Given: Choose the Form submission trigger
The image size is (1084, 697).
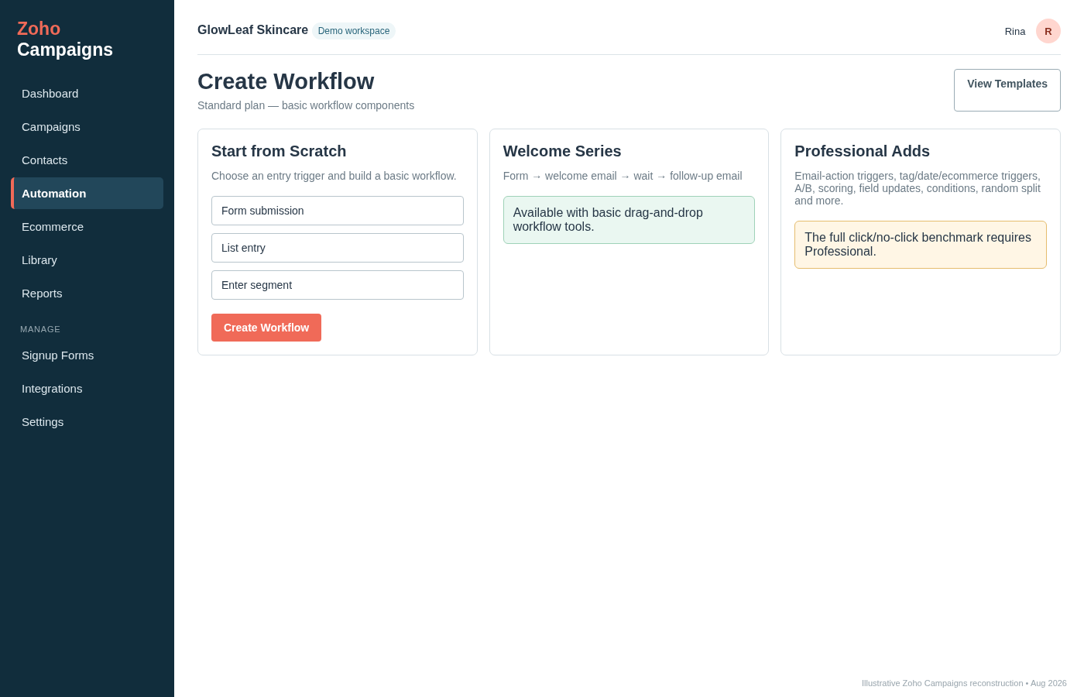Looking at the screenshot, I should (x=338, y=211).
